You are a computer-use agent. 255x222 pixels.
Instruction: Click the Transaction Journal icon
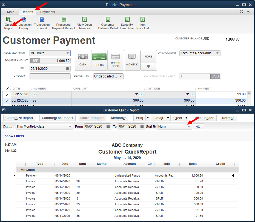[x=42, y=20]
